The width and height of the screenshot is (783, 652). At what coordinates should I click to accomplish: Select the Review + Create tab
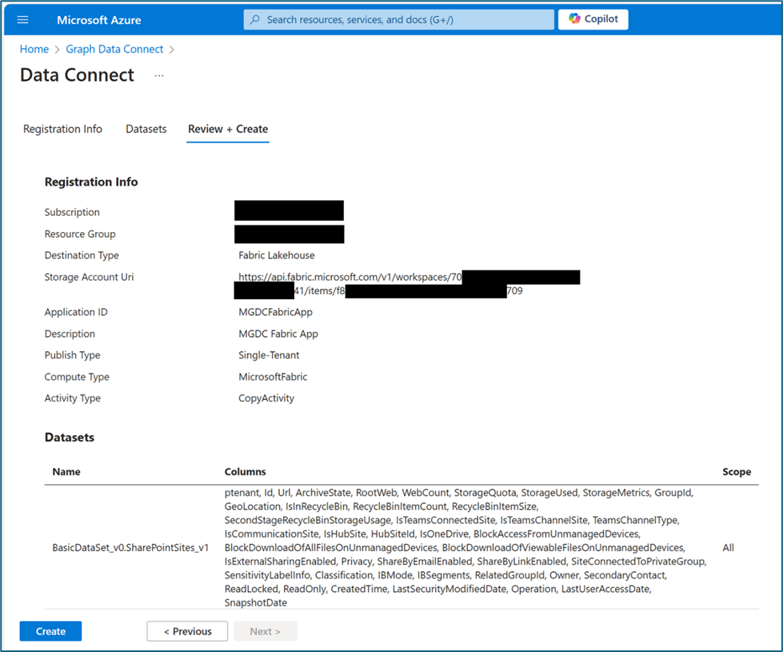coord(228,129)
